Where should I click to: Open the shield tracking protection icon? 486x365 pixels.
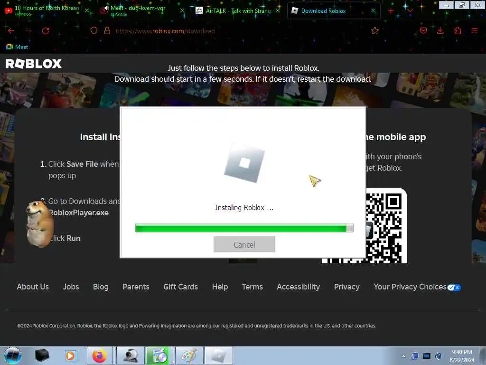click(x=94, y=30)
